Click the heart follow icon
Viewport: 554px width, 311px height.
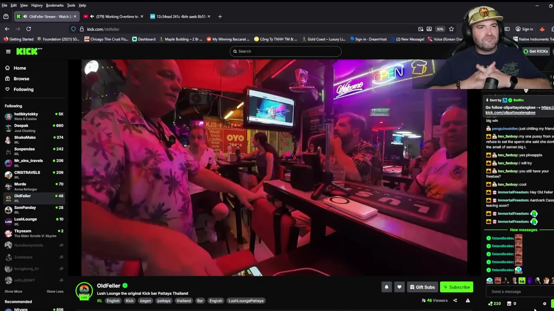pos(399,287)
